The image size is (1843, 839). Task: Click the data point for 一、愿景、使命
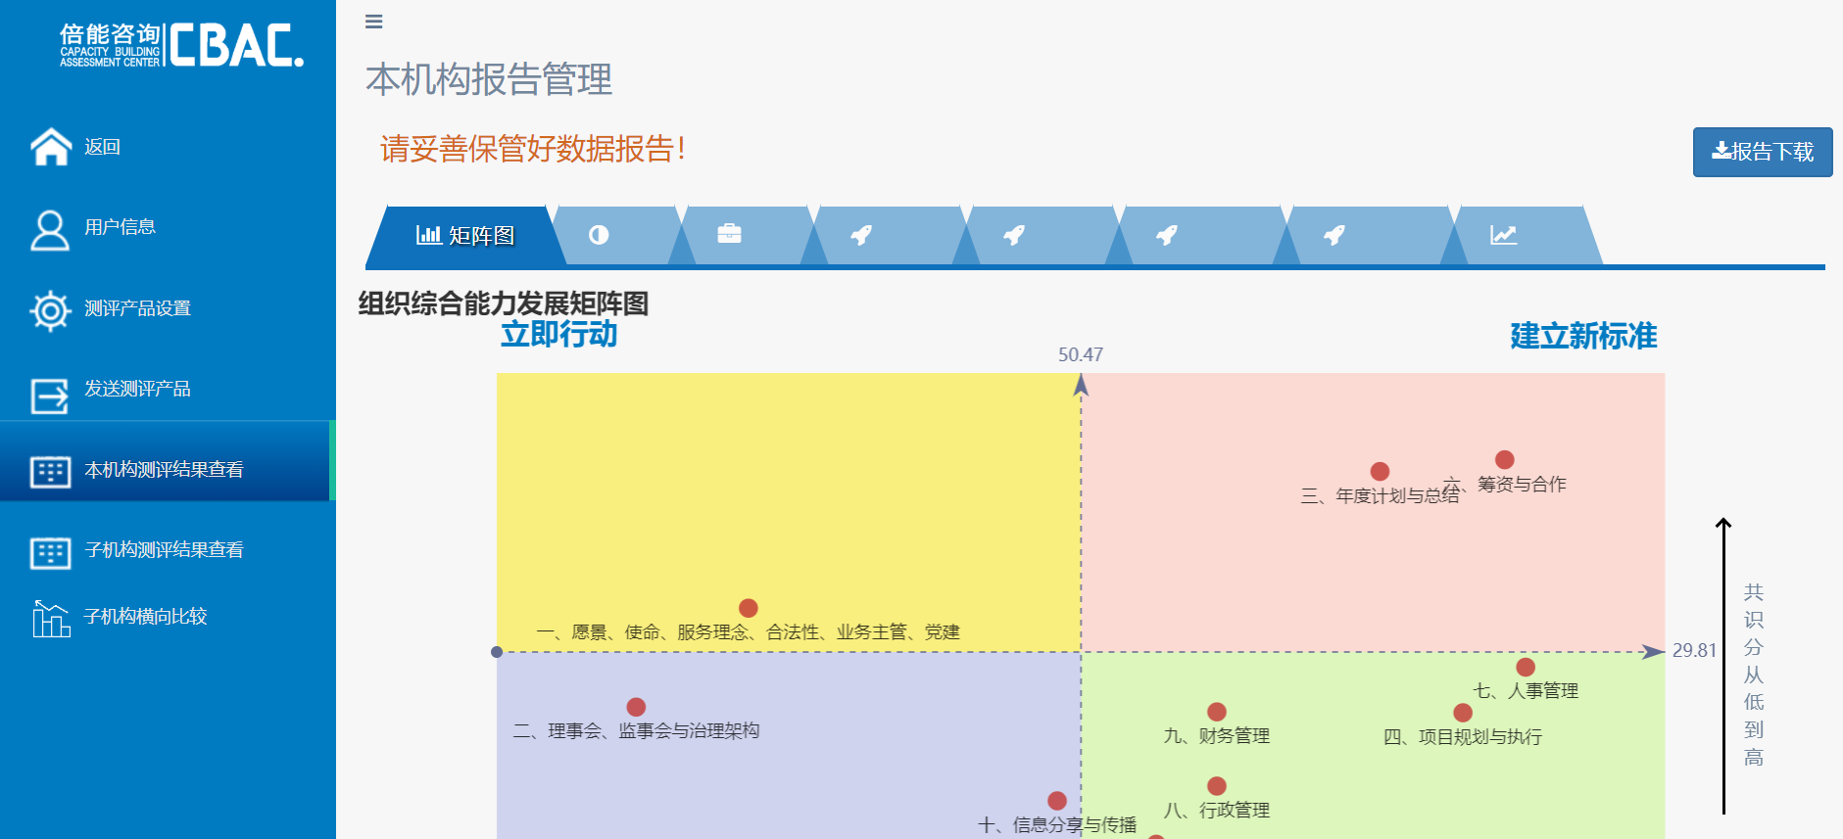click(749, 608)
